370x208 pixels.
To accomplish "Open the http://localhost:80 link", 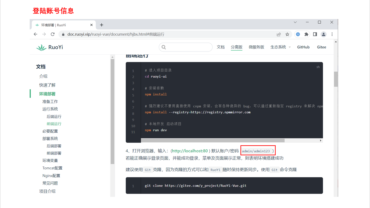I will [190, 151].
